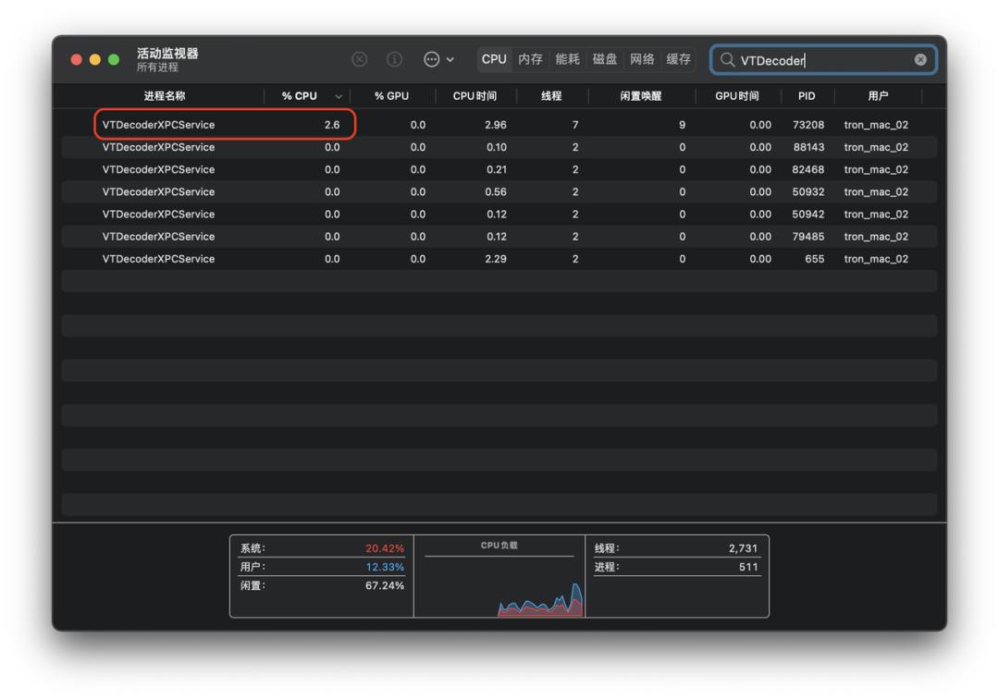Click the magnifying glass search icon
The width and height of the screenshot is (999, 700).
click(728, 59)
